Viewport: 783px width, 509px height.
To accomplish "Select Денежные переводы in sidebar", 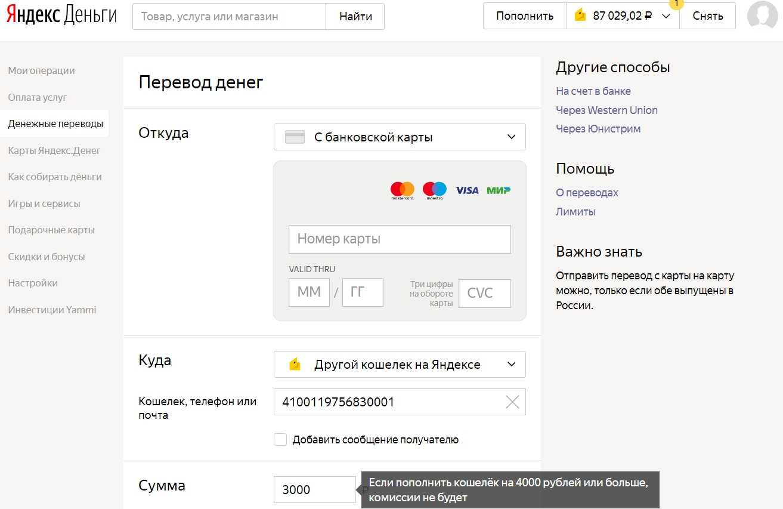I will [55, 124].
